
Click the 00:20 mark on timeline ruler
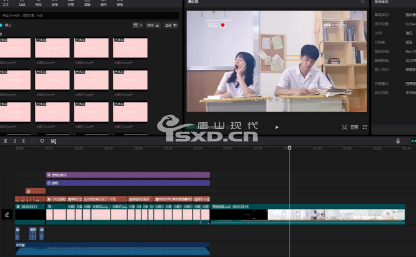click(x=78, y=148)
